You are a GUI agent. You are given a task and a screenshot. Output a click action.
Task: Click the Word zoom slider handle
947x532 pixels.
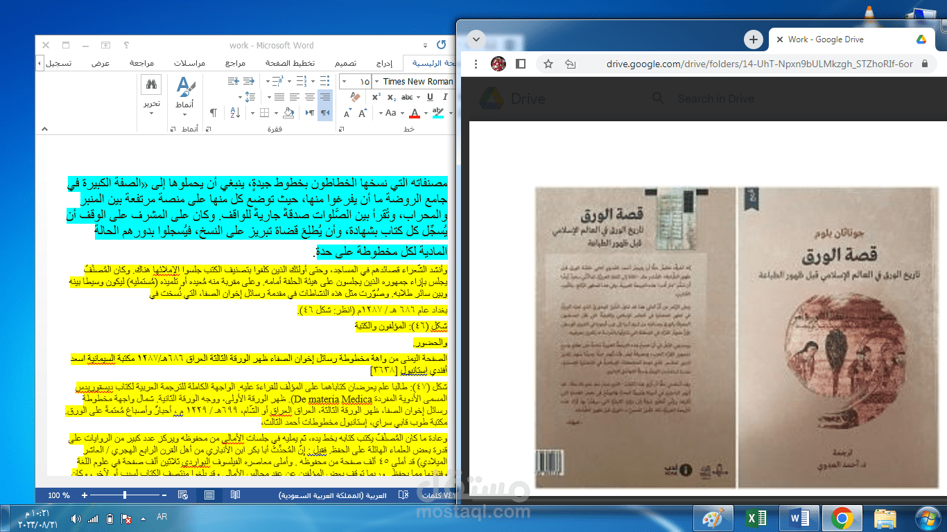[125, 495]
